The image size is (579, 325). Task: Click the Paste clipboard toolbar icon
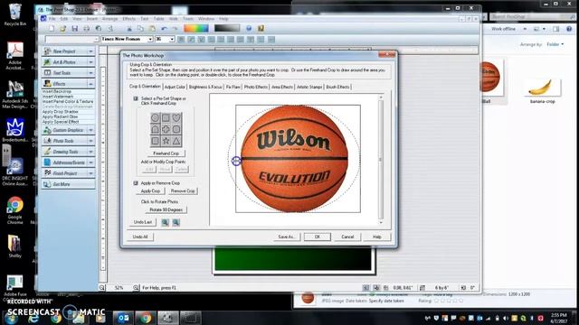[152, 28]
